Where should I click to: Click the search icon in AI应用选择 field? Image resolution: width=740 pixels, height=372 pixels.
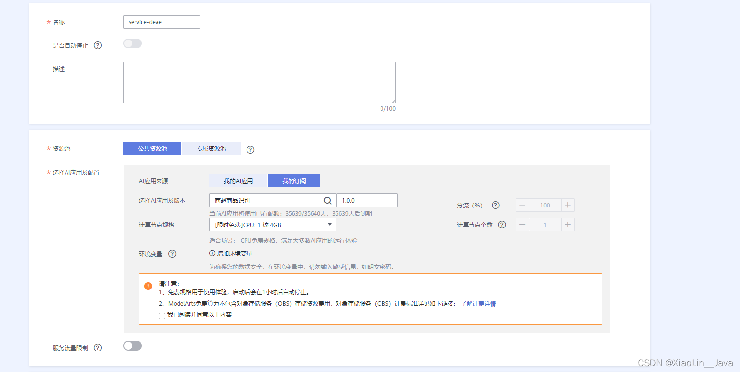click(327, 200)
